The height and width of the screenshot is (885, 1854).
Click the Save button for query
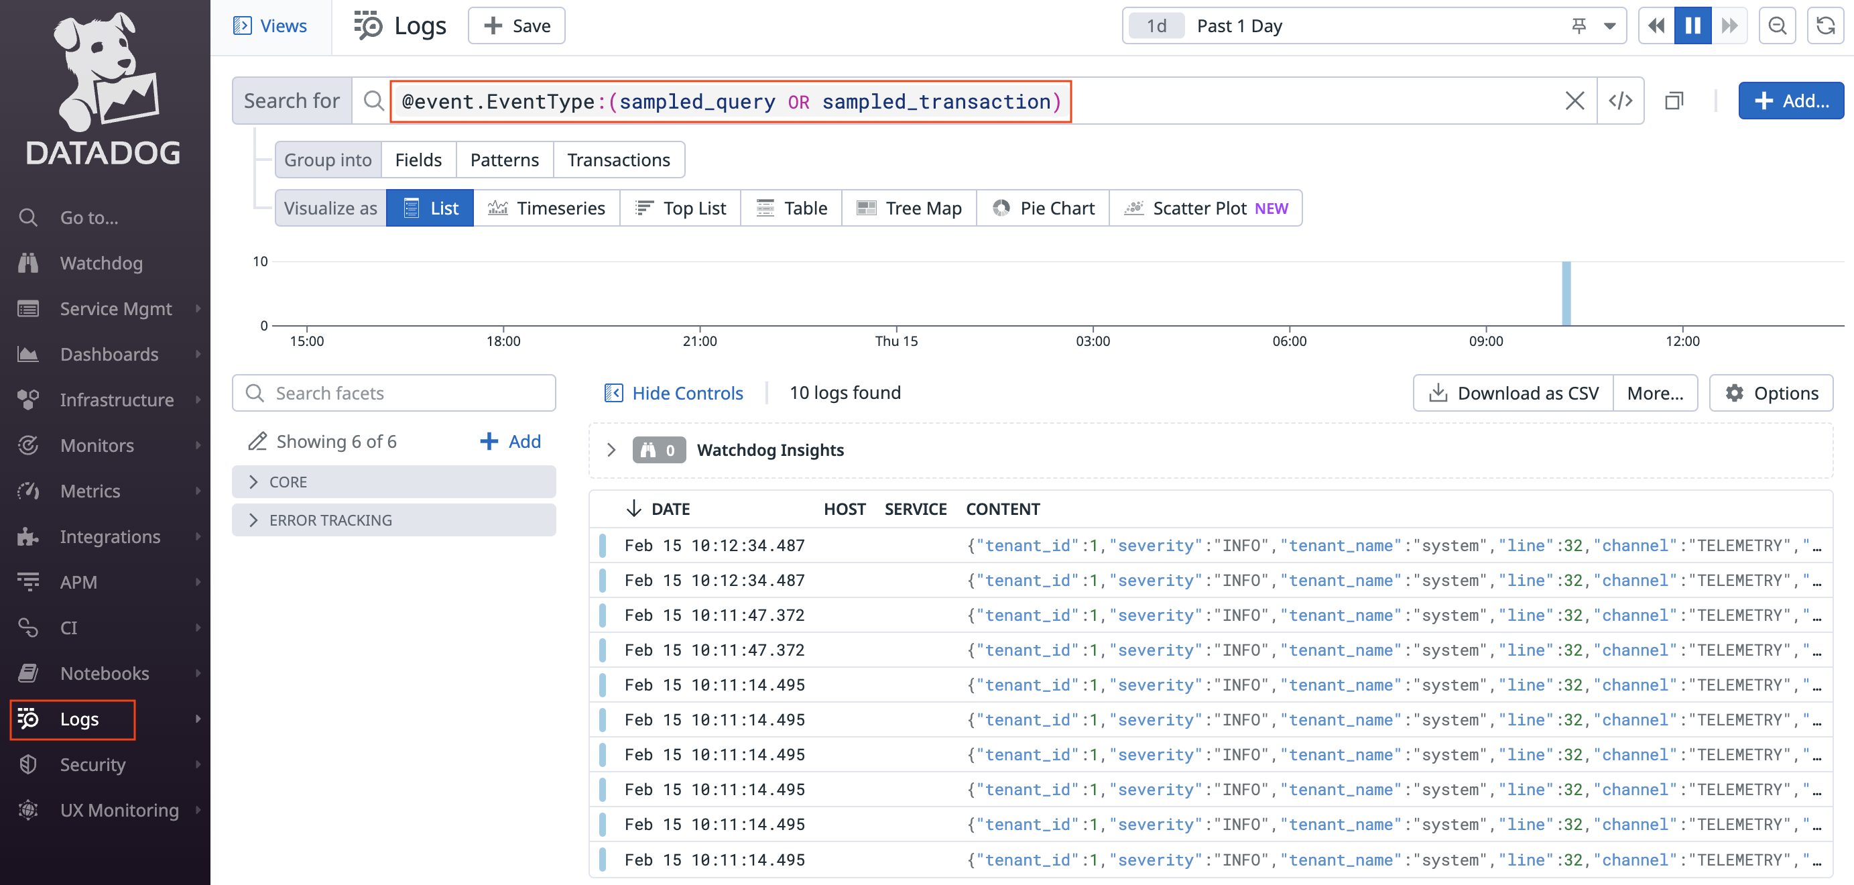click(x=517, y=25)
